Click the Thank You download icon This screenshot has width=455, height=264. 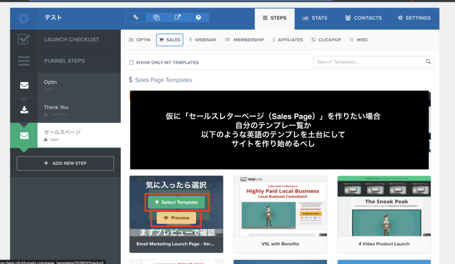click(x=24, y=110)
